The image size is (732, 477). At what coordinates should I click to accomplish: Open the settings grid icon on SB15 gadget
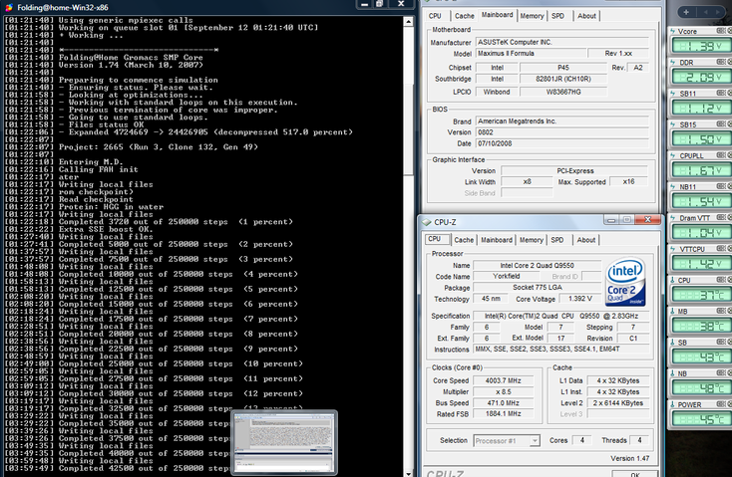(x=721, y=124)
